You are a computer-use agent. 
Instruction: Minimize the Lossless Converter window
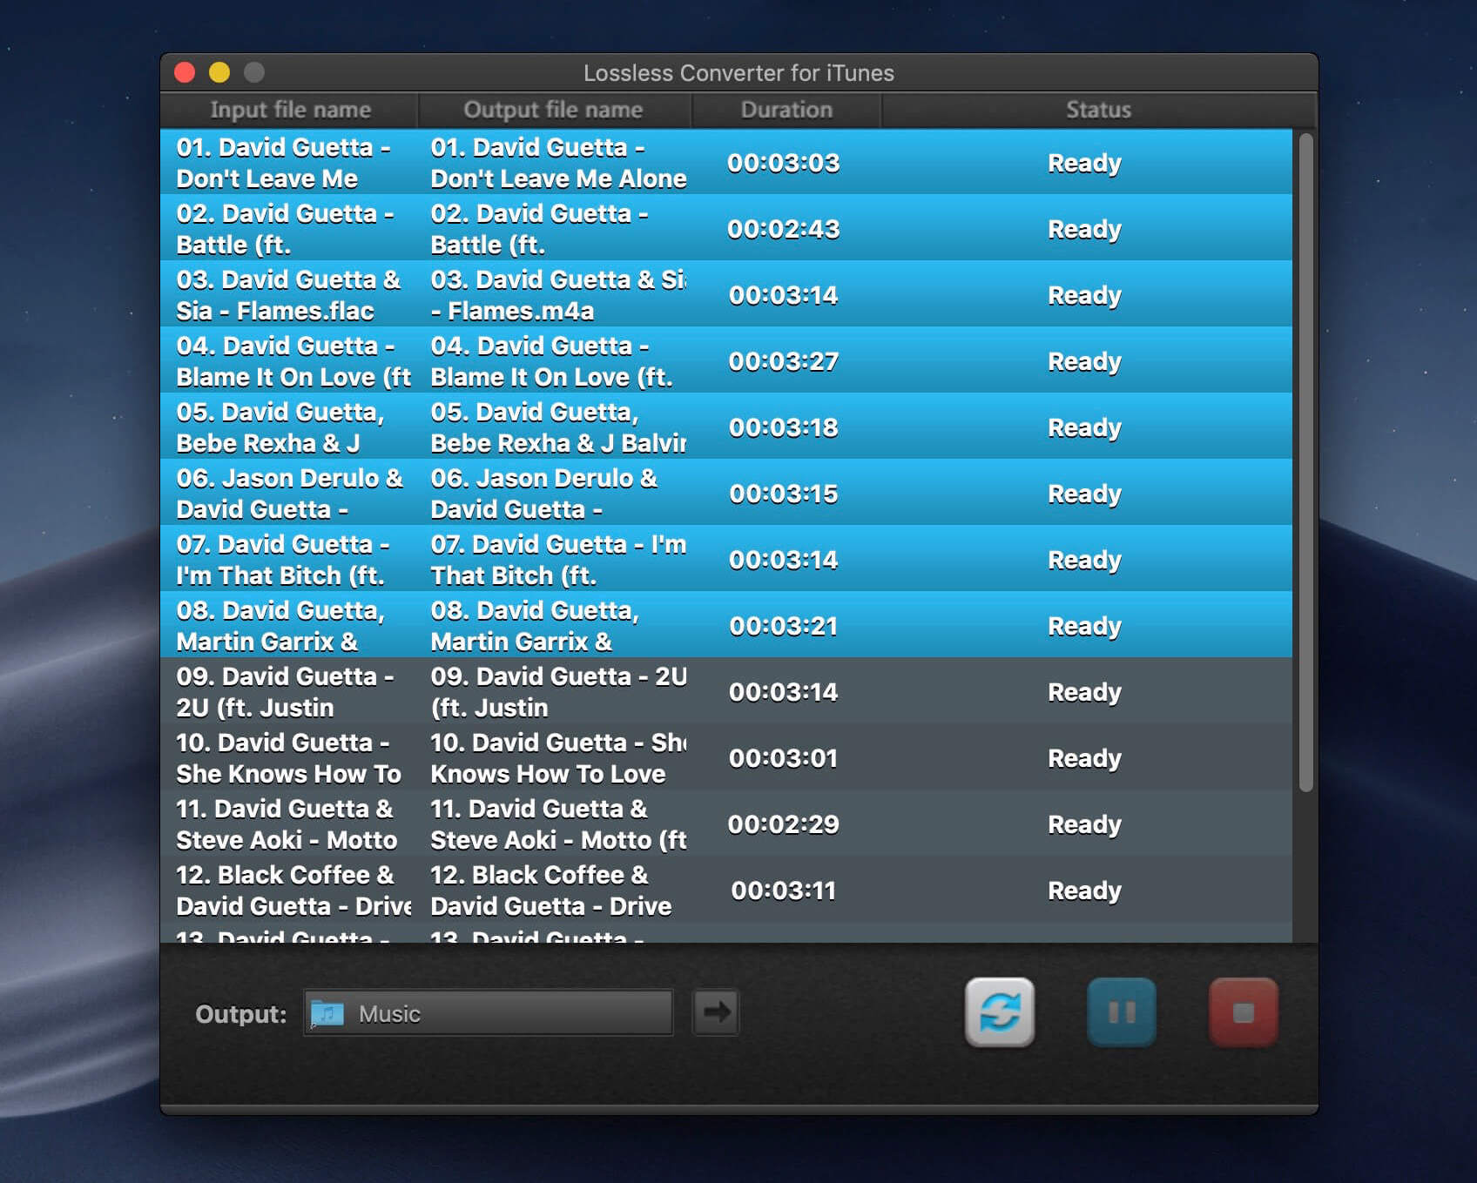(219, 72)
